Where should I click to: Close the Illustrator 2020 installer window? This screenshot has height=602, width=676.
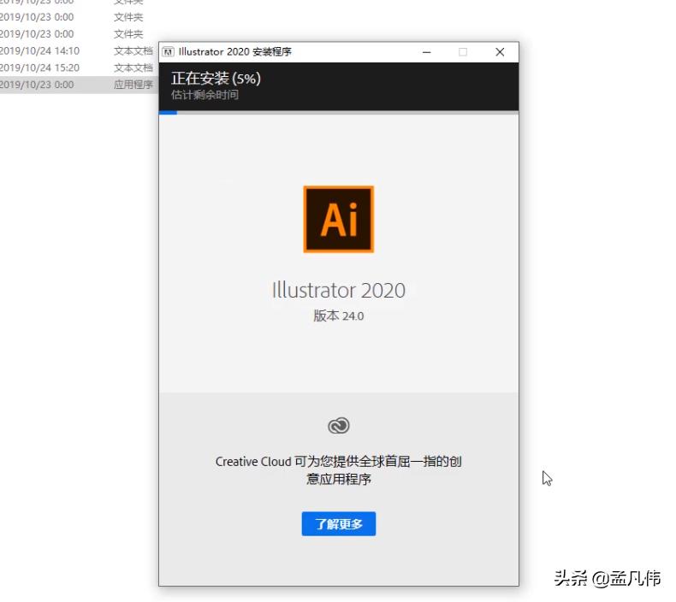click(500, 52)
